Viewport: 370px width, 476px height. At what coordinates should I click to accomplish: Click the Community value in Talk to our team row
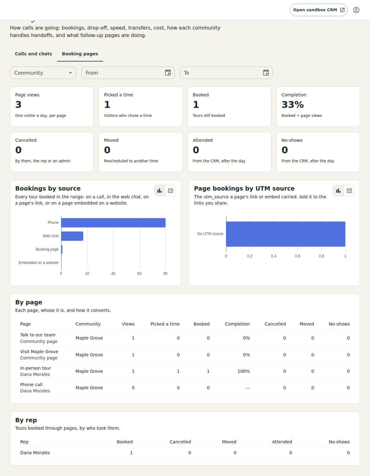89,338
